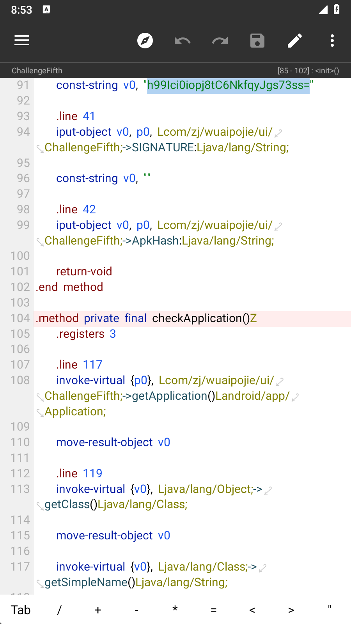Click the return-void instruction on line 101
Viewport: 351px width, 624px height.
coord(84,272)
